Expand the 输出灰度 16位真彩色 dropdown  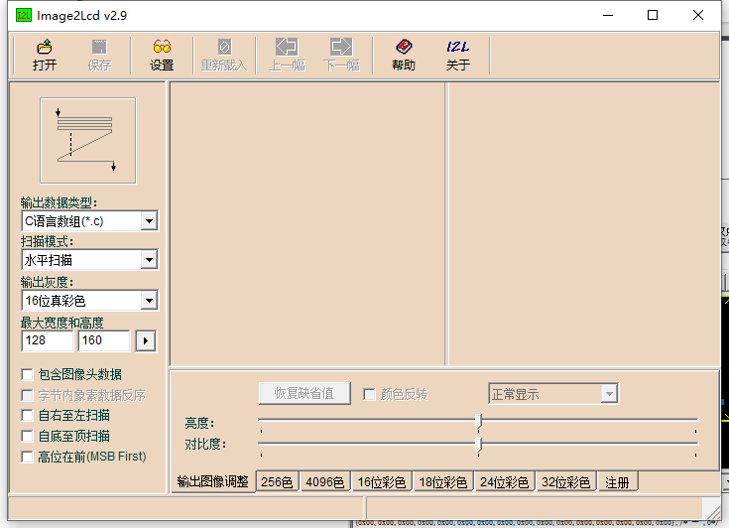click(149, 301)
